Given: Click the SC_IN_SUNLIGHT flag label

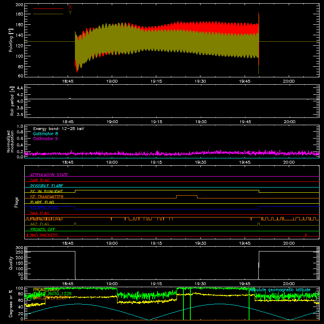Looking at the screenshot, I should pyautogui.click(x=47, y=191).
